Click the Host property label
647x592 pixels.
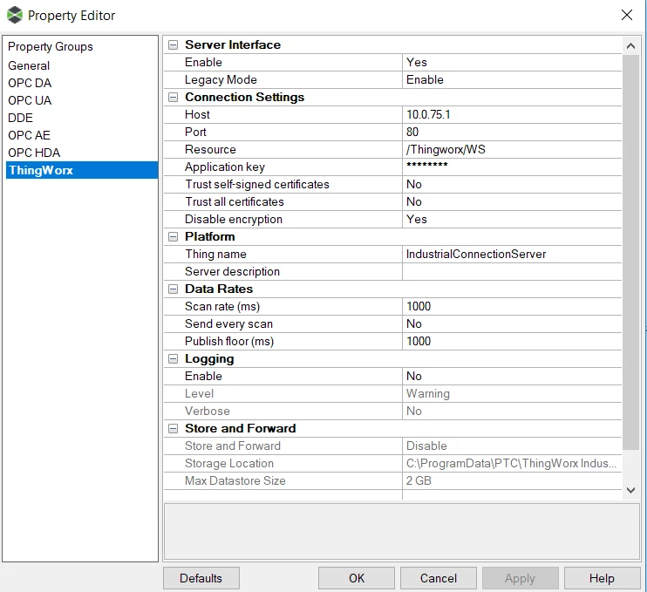(x=197, y=114)
